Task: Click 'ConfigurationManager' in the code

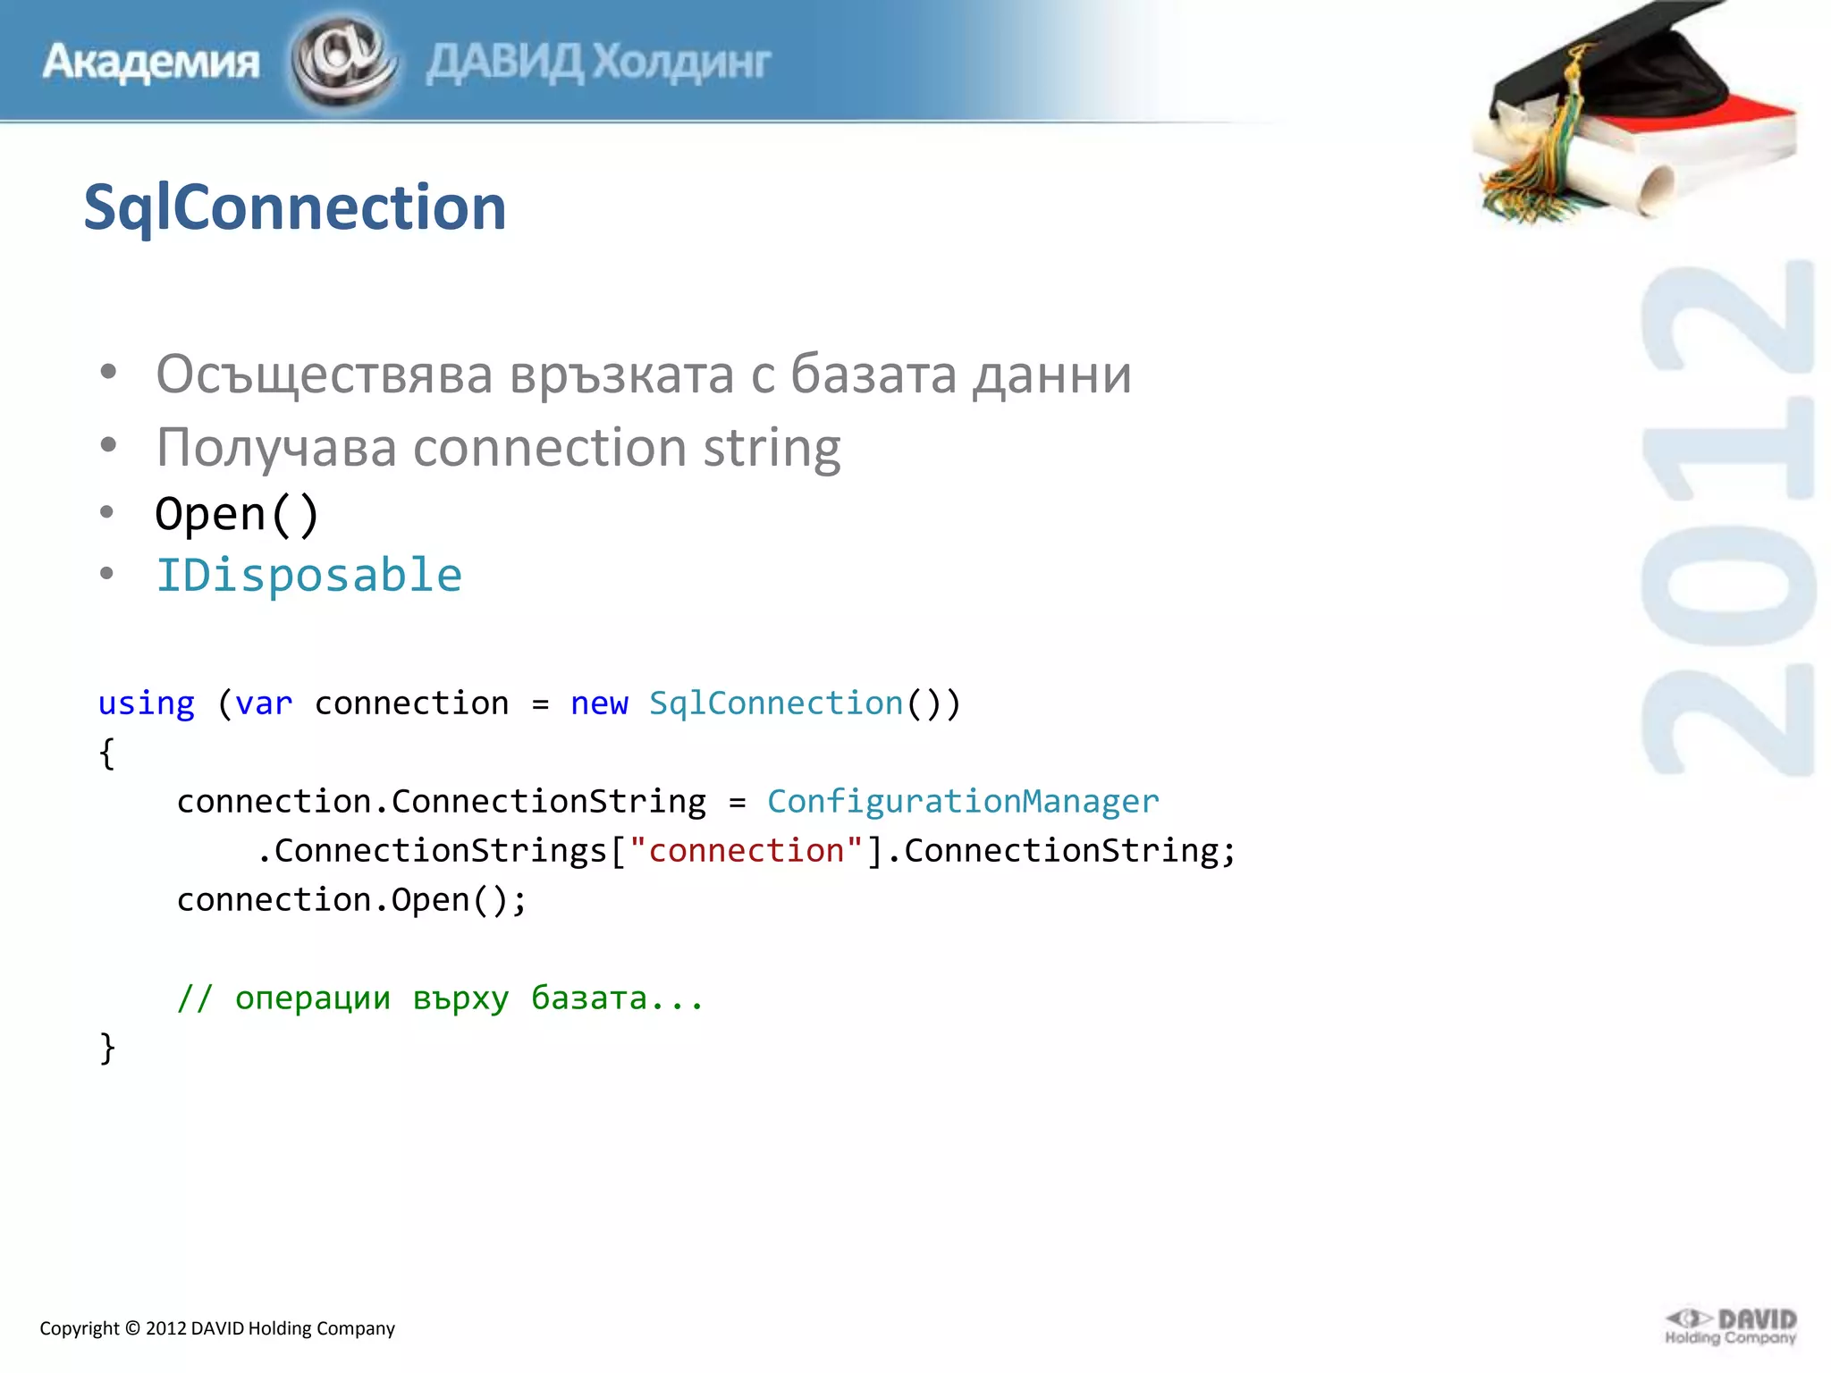Action: (963, 802)
